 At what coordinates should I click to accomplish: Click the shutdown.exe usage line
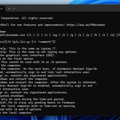(x=60, y=35)
